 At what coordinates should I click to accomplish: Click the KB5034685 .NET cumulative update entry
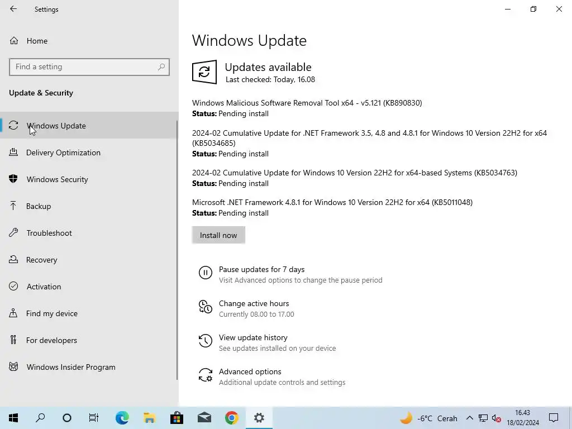click(x=370, y=138)
